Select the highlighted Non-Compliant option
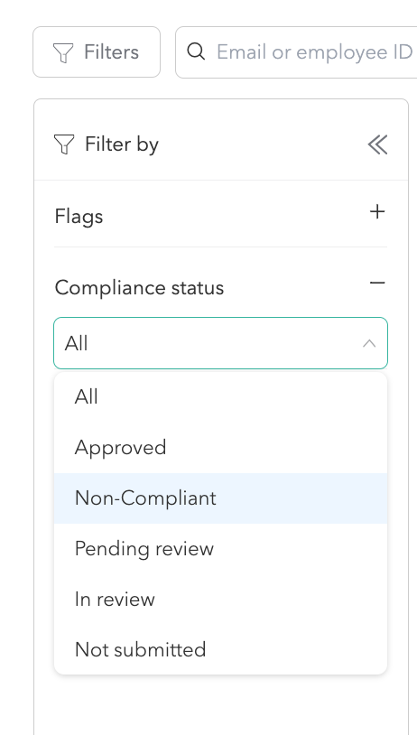 pyautogui.click(x=220, y=498)
